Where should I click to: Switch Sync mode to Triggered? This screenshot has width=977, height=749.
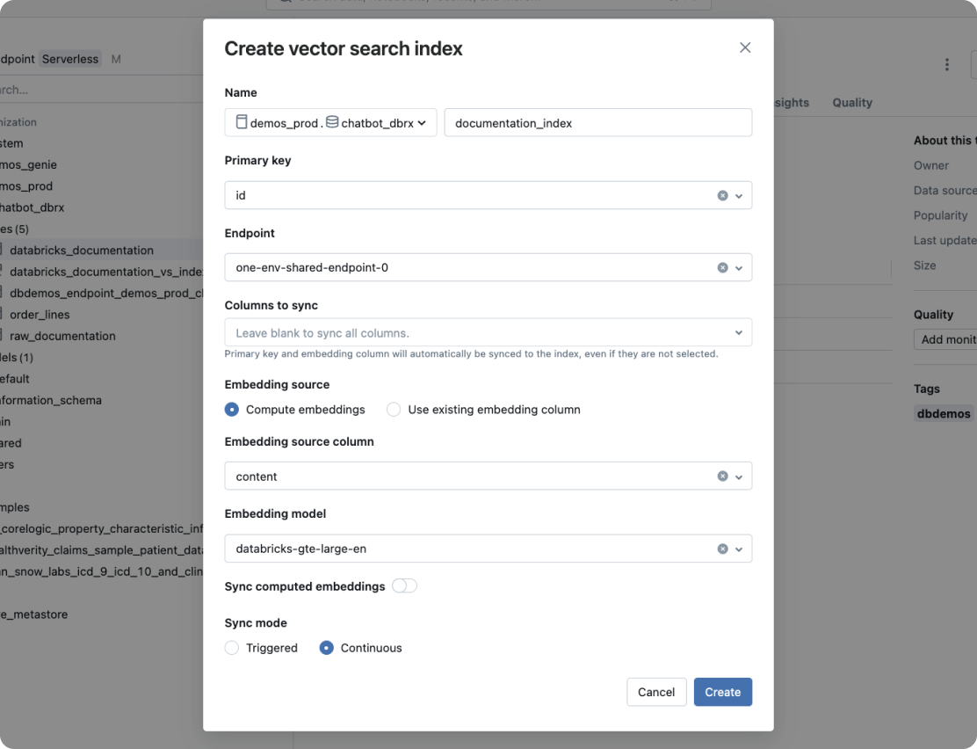coord(232,648)
